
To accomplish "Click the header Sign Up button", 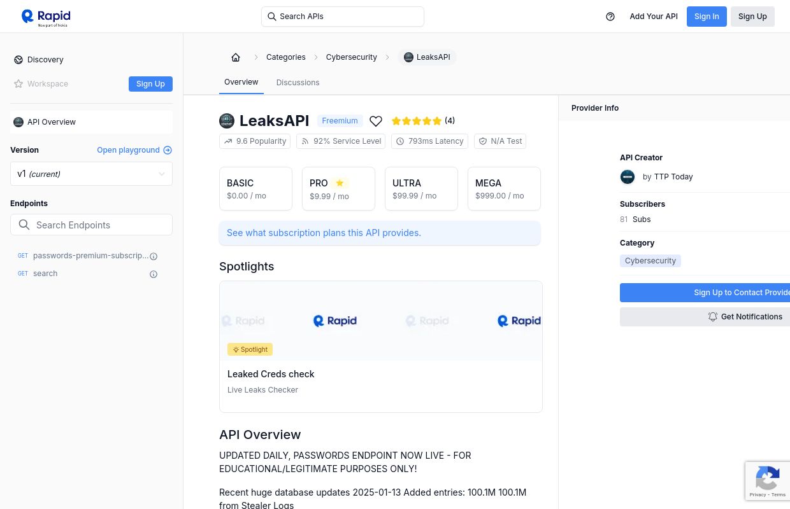I will [752, 17].
